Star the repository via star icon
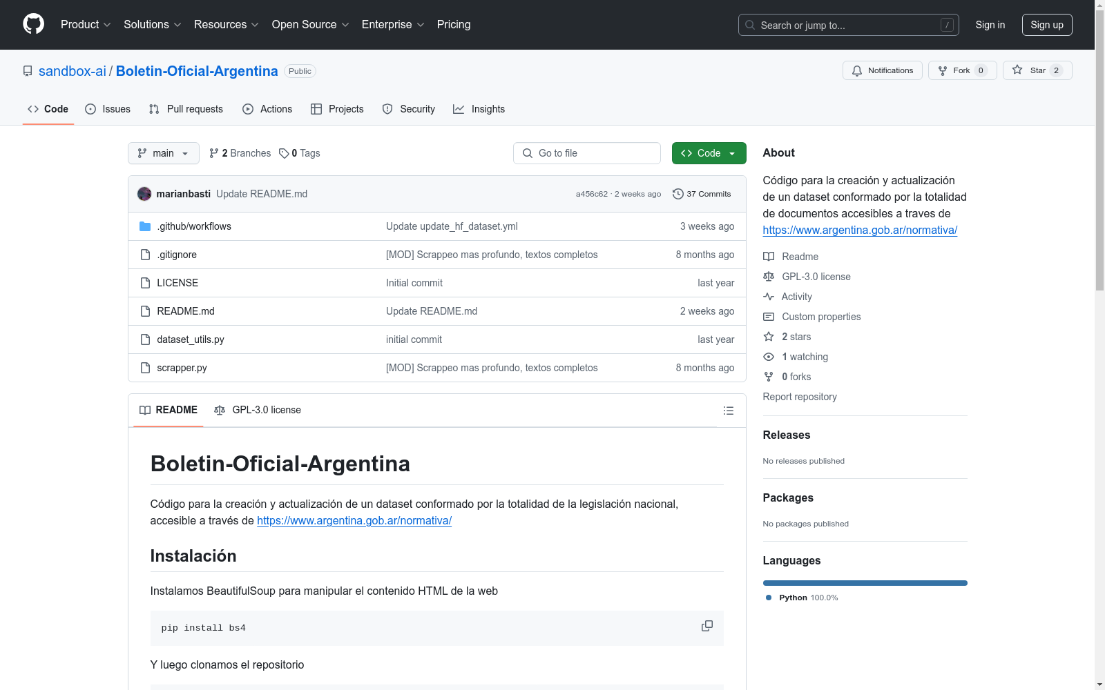The width and height of the screenshot is (1105, 690). (x=1017, y=70)
